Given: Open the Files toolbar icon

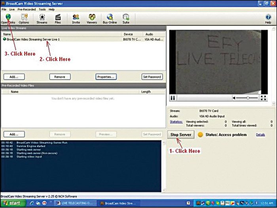Looking at the screenshot, I should click(58, 18).
